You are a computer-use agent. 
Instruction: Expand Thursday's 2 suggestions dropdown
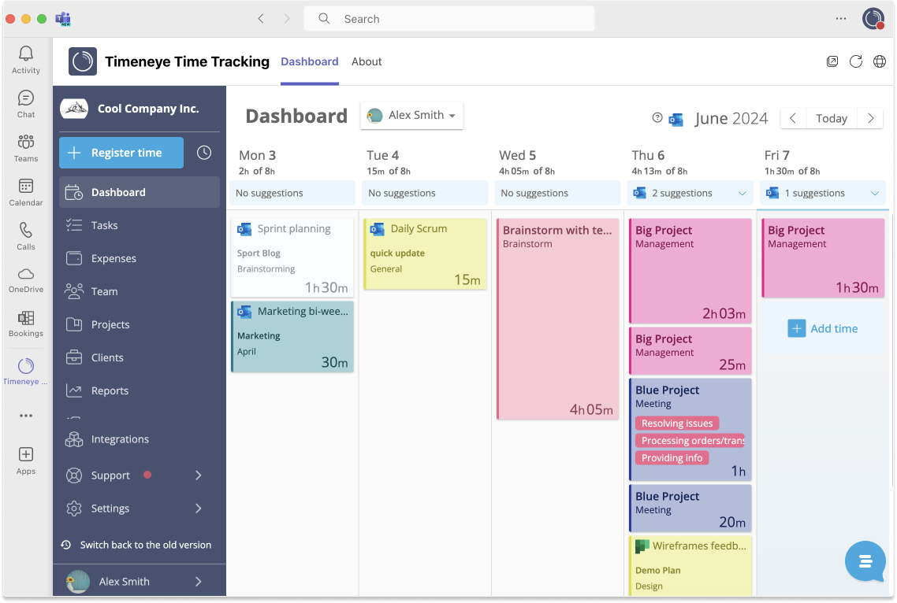tap(741, 193)
